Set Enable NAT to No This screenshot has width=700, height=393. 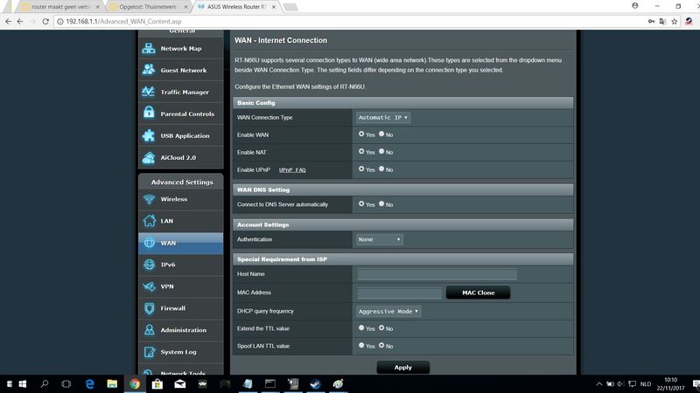(381, 152)
